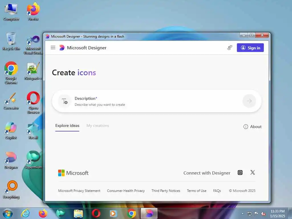Select the Recycle Bin desktop icon

11,41
